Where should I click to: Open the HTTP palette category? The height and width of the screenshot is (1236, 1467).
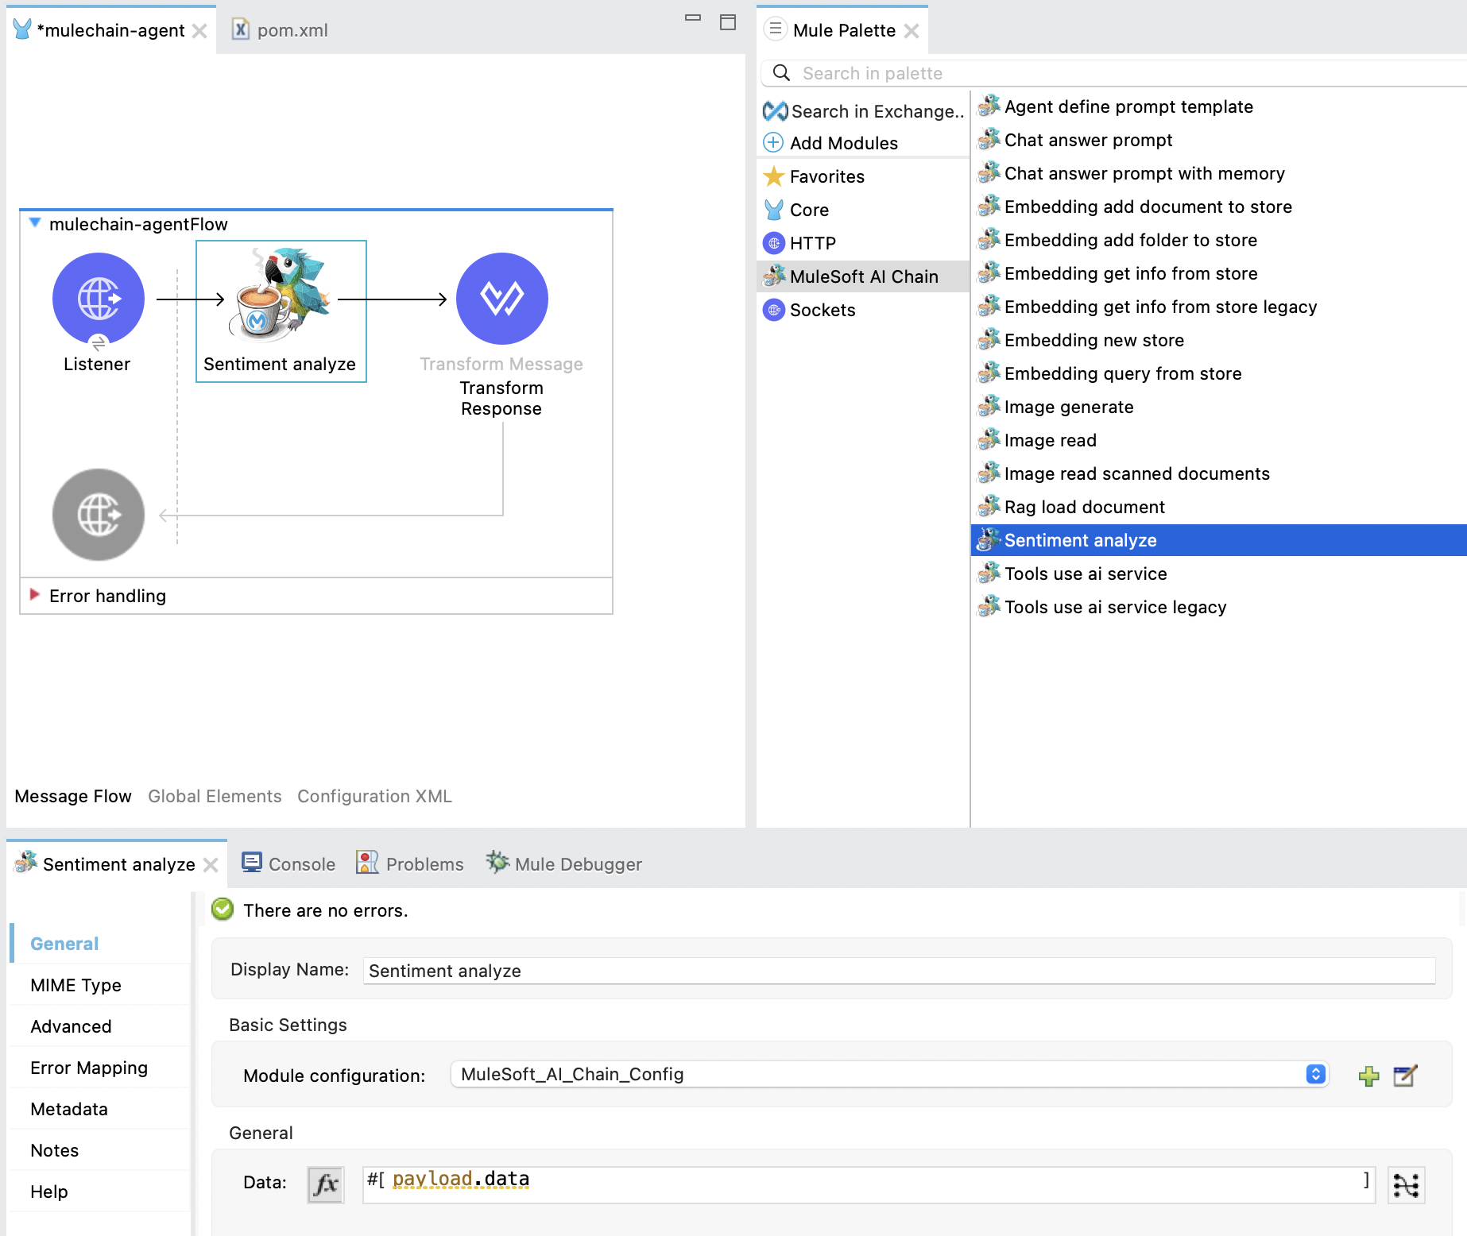[799, 243]
